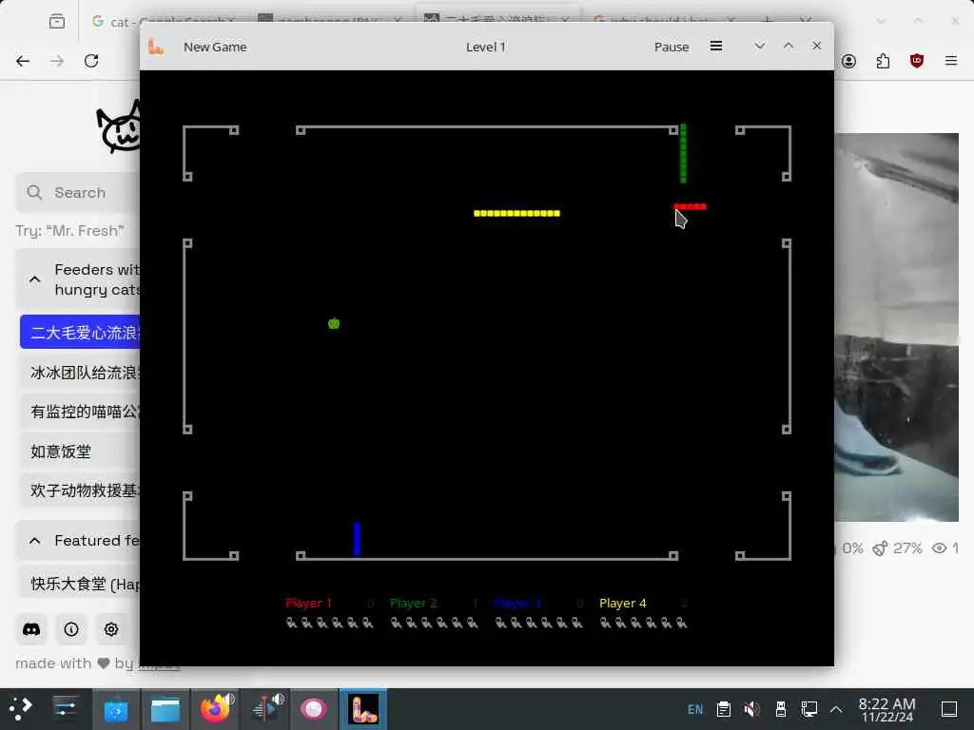974x730 pixels.
Task: Open the Firefox extensions puzzle icon
Action: [883, 61]
